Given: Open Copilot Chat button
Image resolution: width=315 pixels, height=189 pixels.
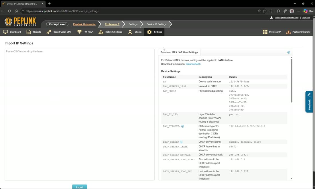Looking at the screenshot, I should point(308,11).
